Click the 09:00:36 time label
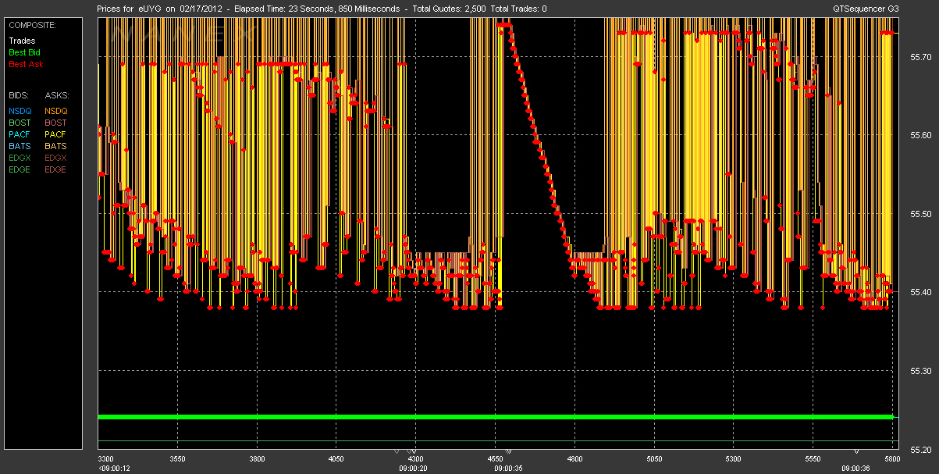Viewport: 939px width, 474px height. click(x=856, y=469)
